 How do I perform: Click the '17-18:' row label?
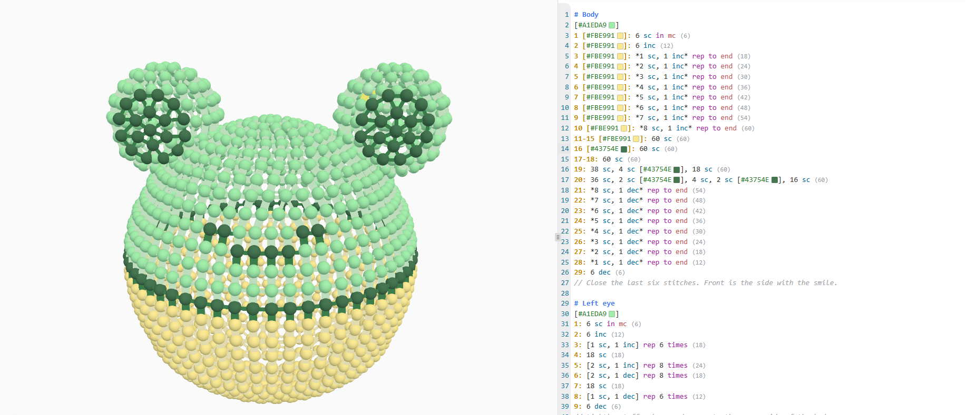click(x=586, y=159)
